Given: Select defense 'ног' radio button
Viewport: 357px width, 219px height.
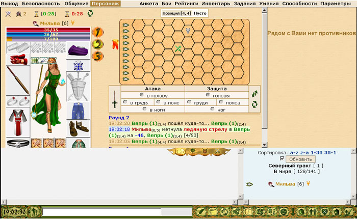Looking at the screenshot, I should [212, 109].
